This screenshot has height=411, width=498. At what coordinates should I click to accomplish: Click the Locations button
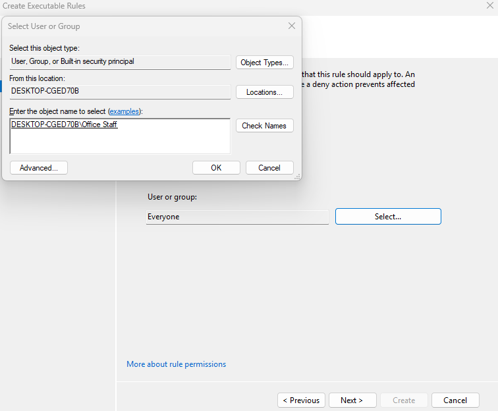(264, 92)
